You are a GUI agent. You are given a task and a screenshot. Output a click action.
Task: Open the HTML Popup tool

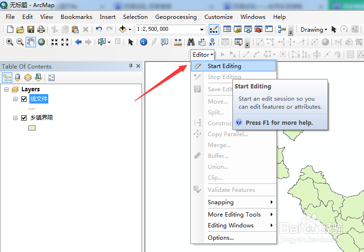pyautogui.click(x=164, y=42)
